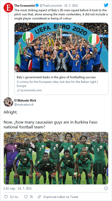Click the info circle icon
The height and width of the screenshot is (201, 112).
click(x=106, y=188)
